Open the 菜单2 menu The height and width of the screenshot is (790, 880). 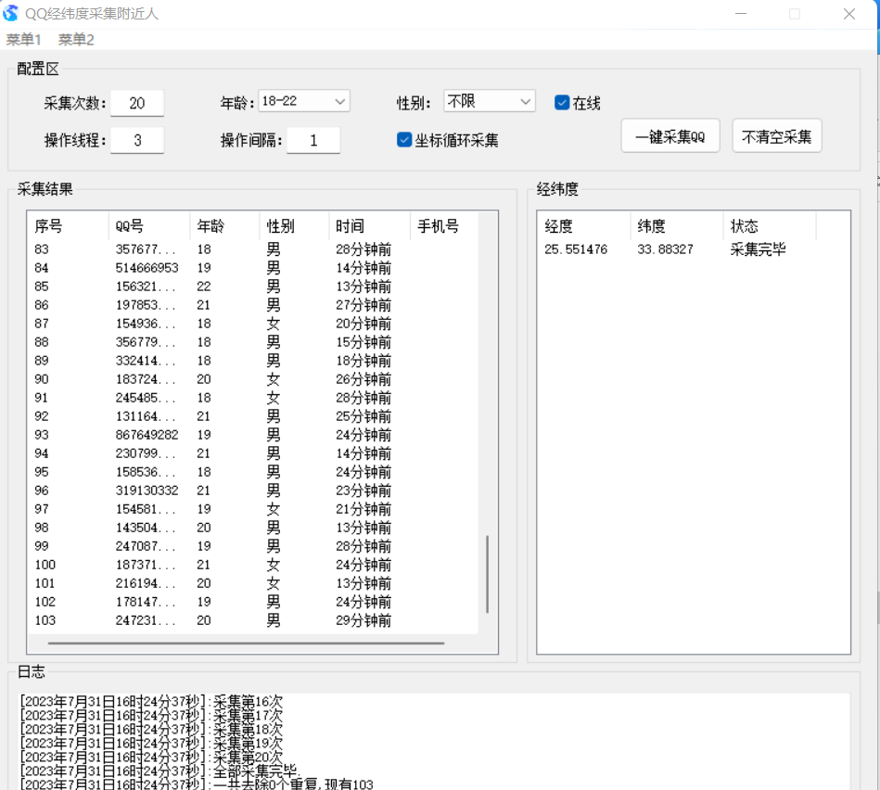pyautogui.click(x=76, y=39)
